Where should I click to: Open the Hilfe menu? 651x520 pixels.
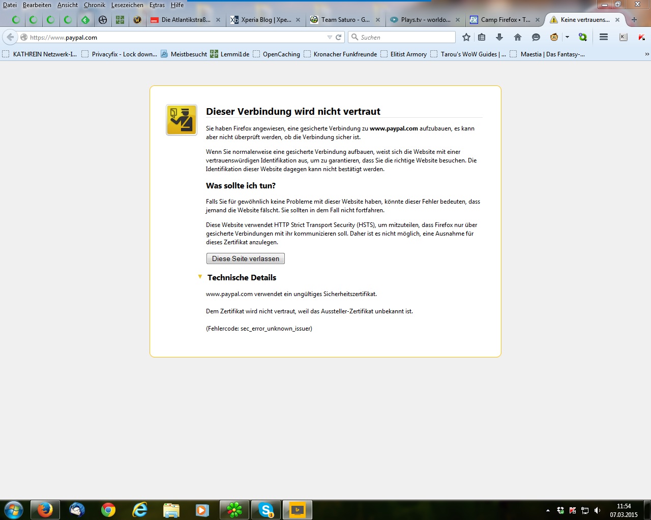coord(177,5)
